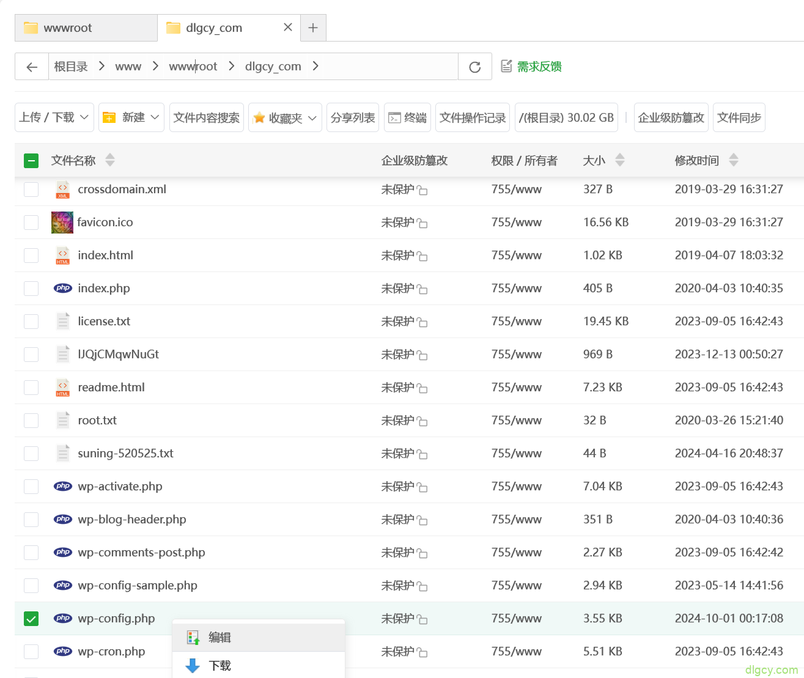Click the 下载 blue down-arrow icon
This screenshot has height=678, width=804.
193,666
